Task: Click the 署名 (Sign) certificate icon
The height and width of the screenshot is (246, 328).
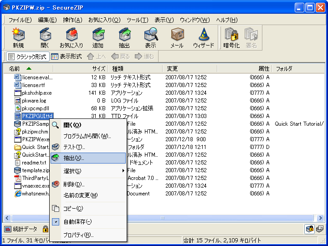Action: pyautogui.click(x=251, y=34)
